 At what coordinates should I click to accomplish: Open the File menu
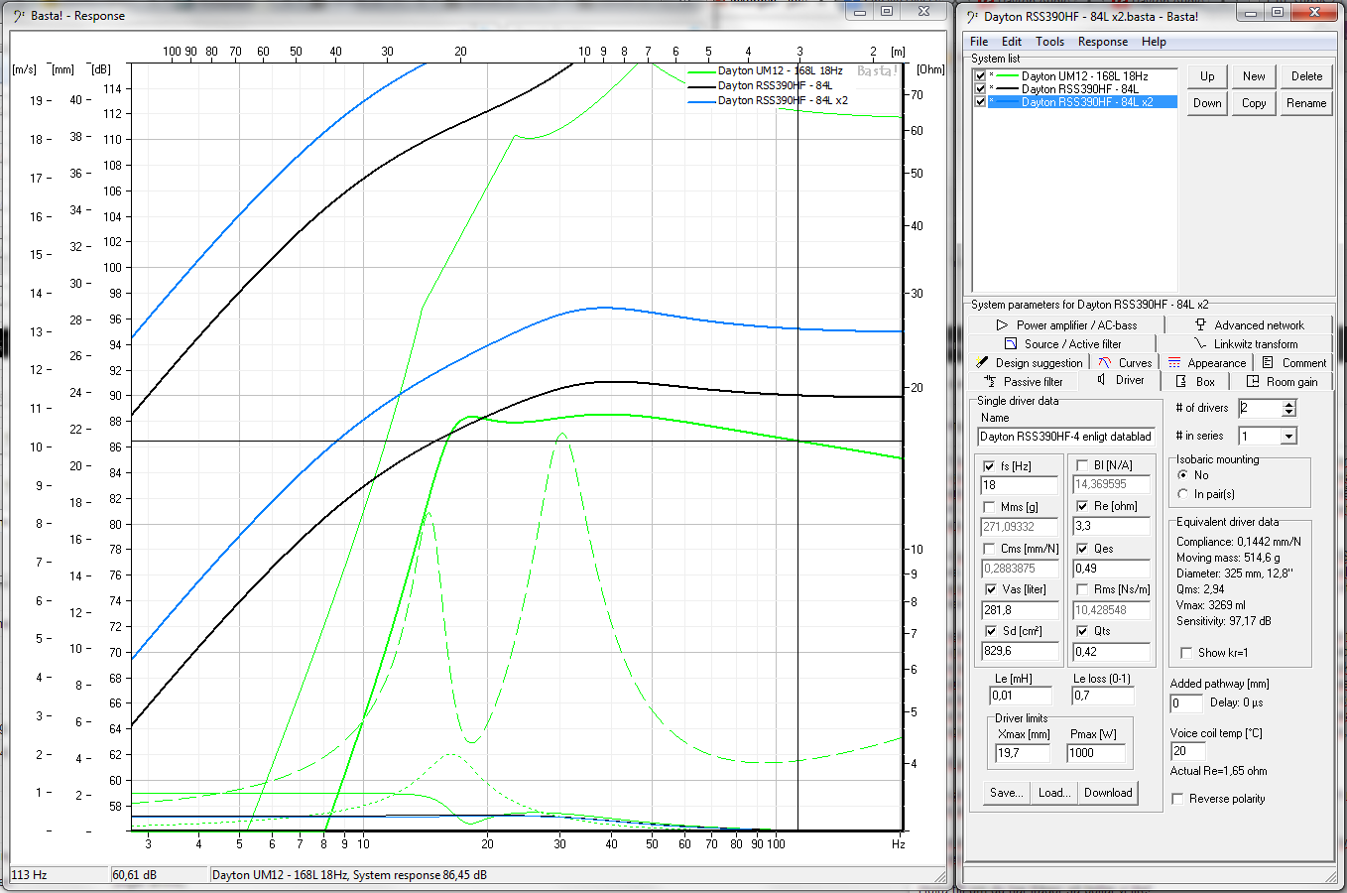click(979, 42)
